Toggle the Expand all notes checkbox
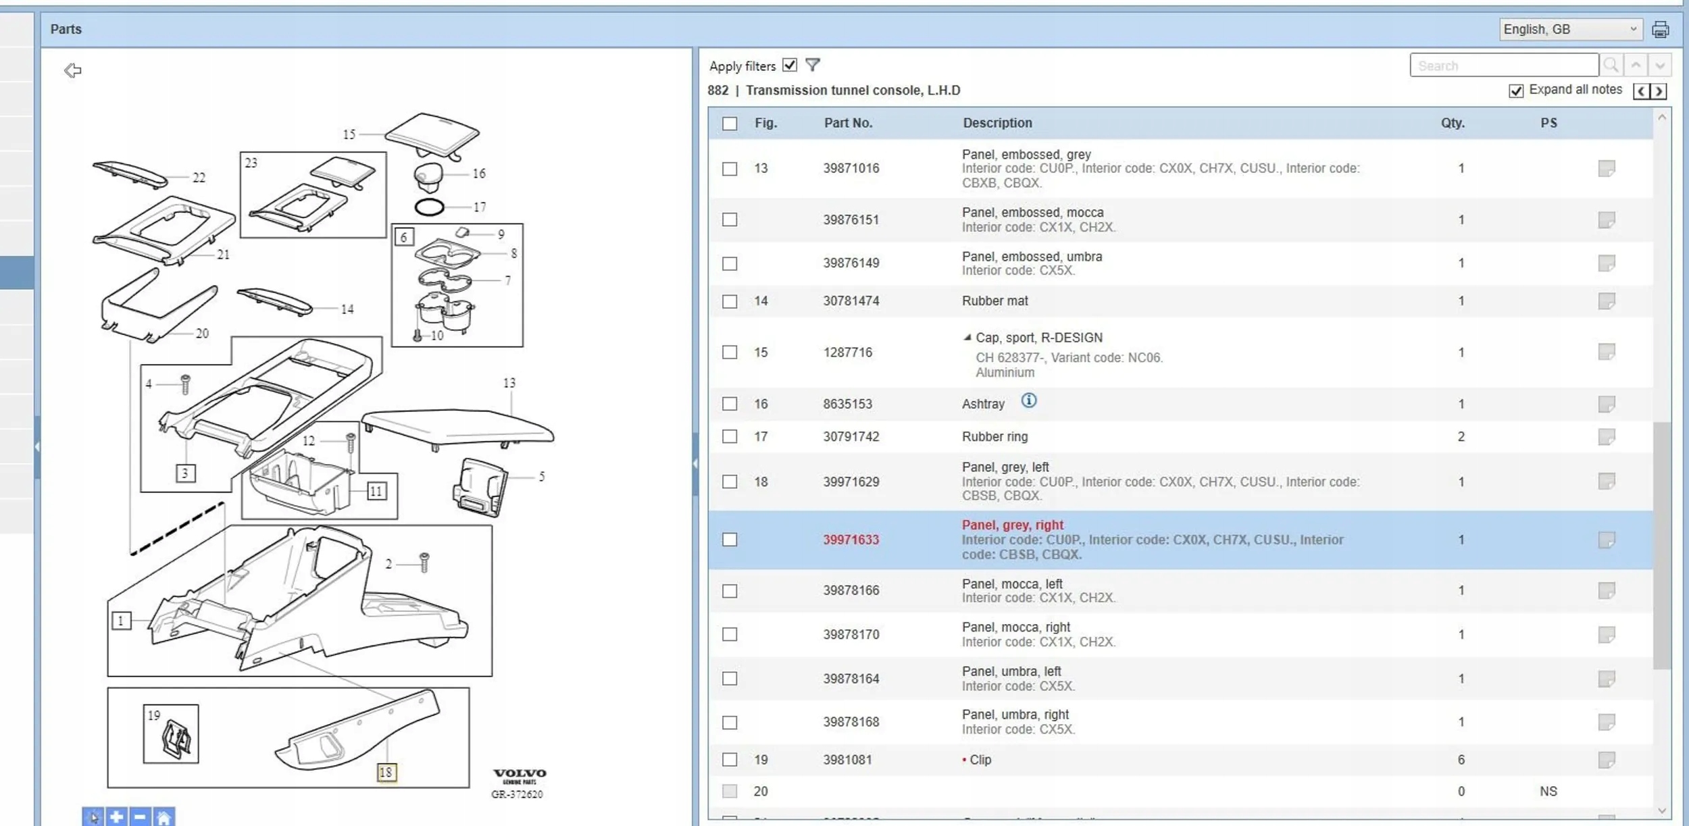1689x826 pixels. (1515, 91)
